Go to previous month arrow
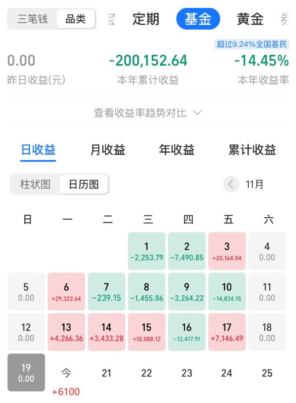Image resolution: width=296 pixels, height=403 pixels. (231, 184)
